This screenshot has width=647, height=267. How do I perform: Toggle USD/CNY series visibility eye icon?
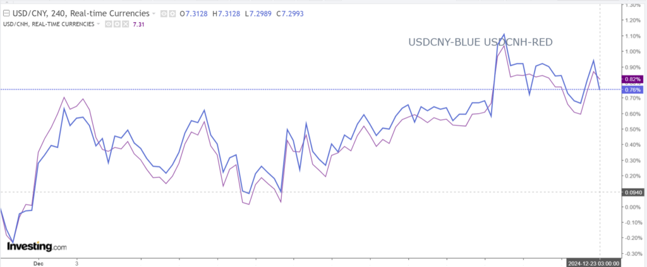[x=164, y=13]
